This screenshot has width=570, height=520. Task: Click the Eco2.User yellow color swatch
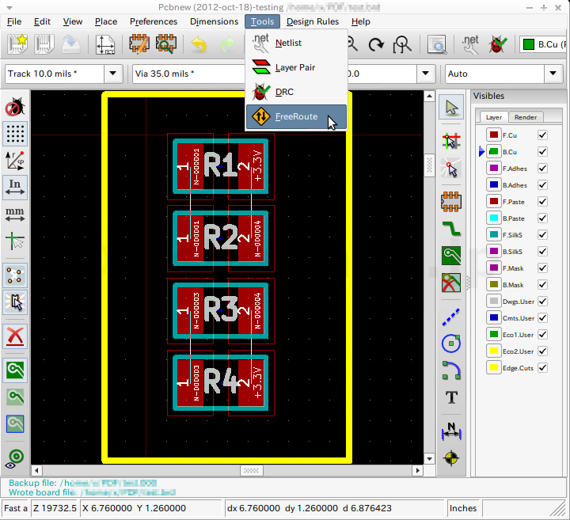[494, 351]
